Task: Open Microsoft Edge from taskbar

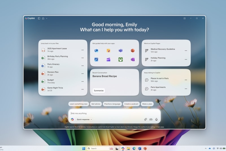Action: coord(134,148)
